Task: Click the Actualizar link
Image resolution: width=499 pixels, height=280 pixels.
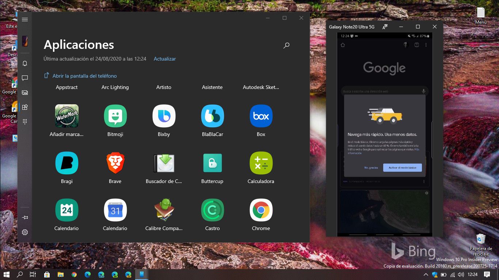Action: pos(165,59)
